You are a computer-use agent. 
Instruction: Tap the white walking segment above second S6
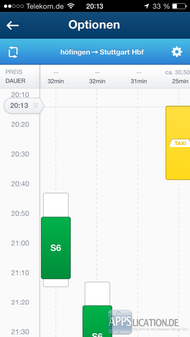pyautogui.click(x=97, y=294)
